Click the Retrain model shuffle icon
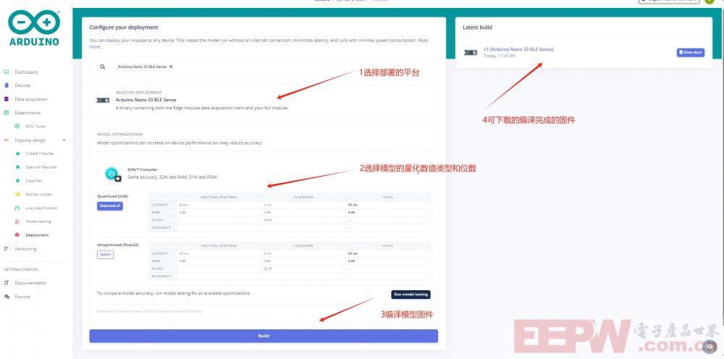The height and width of the screenshot is (359, 724). coord(17,194)
